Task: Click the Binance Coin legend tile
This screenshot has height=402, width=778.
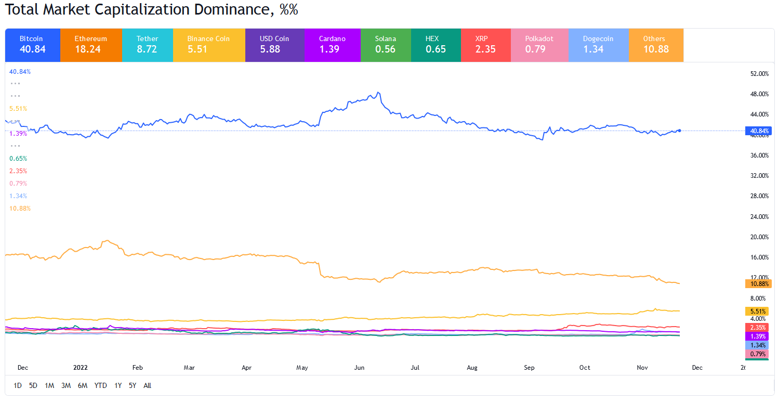Action: pos(208,45)
